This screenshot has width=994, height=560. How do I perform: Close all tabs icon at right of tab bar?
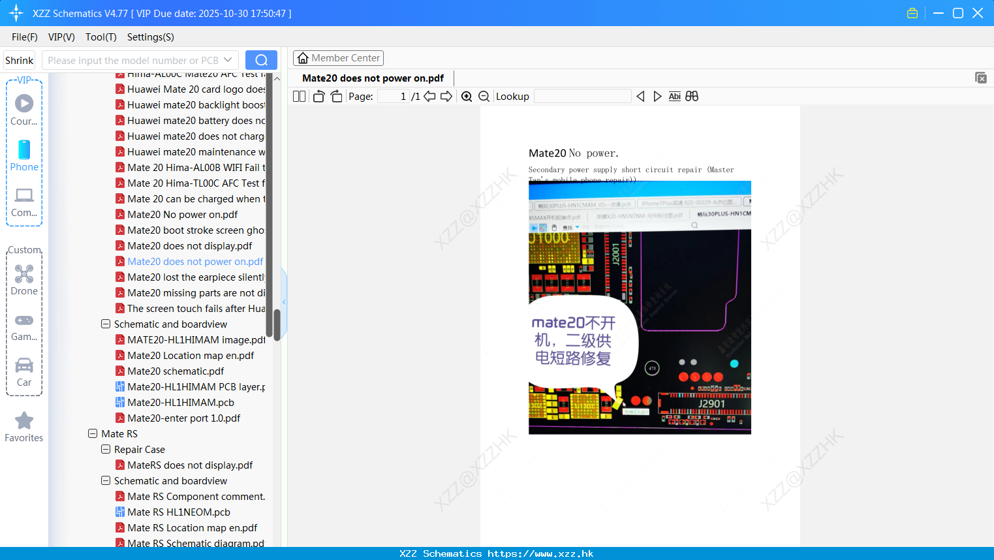click(x=981, y=78)
